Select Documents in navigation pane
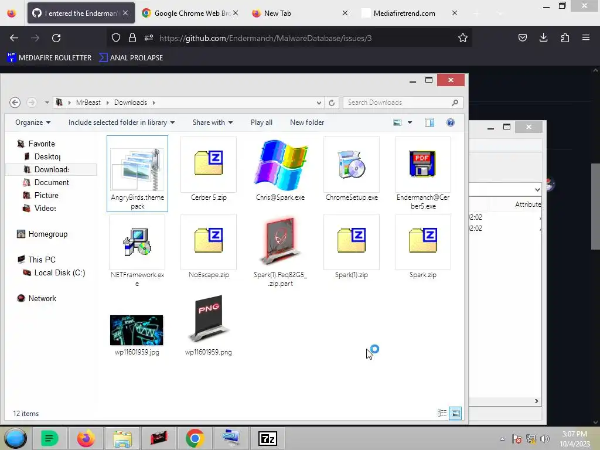The image size is (600, 450). click(46, 183)
